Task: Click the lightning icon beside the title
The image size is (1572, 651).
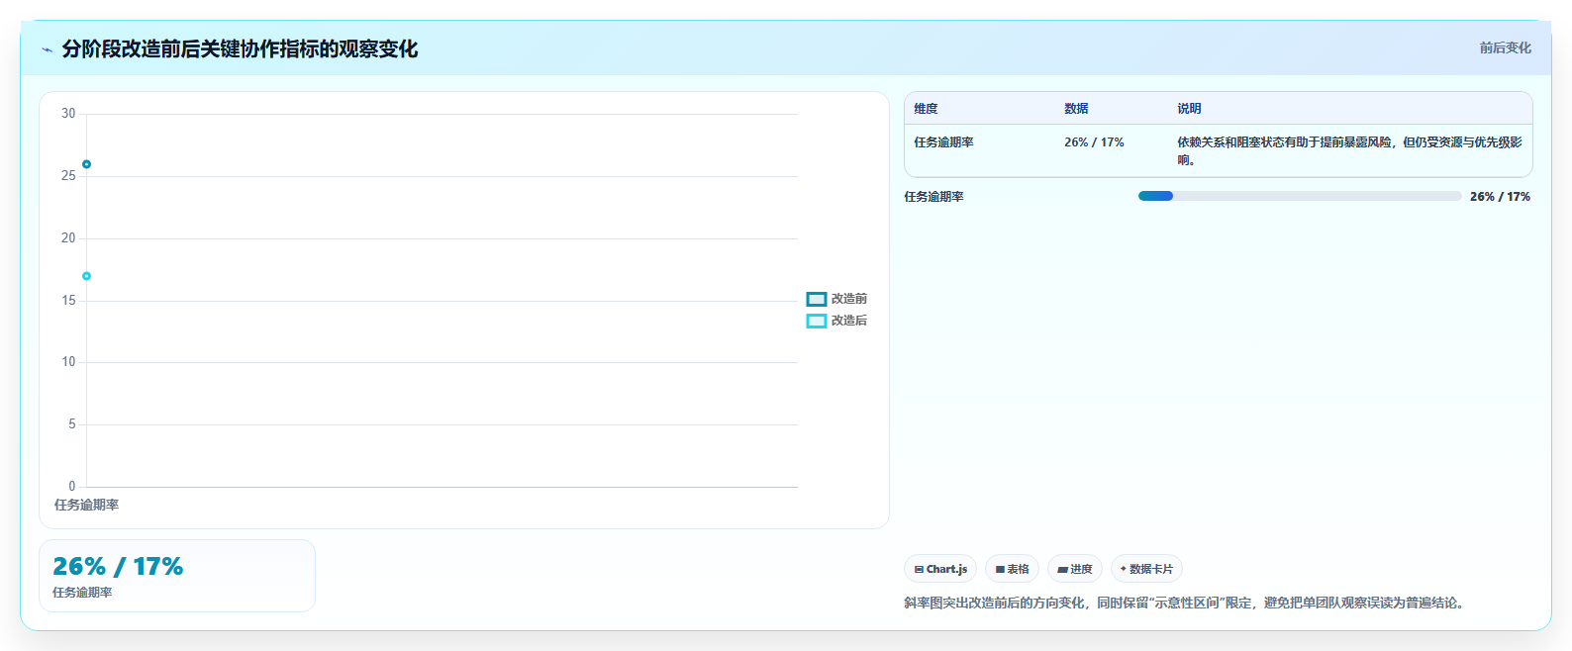Action: point(47,49)
